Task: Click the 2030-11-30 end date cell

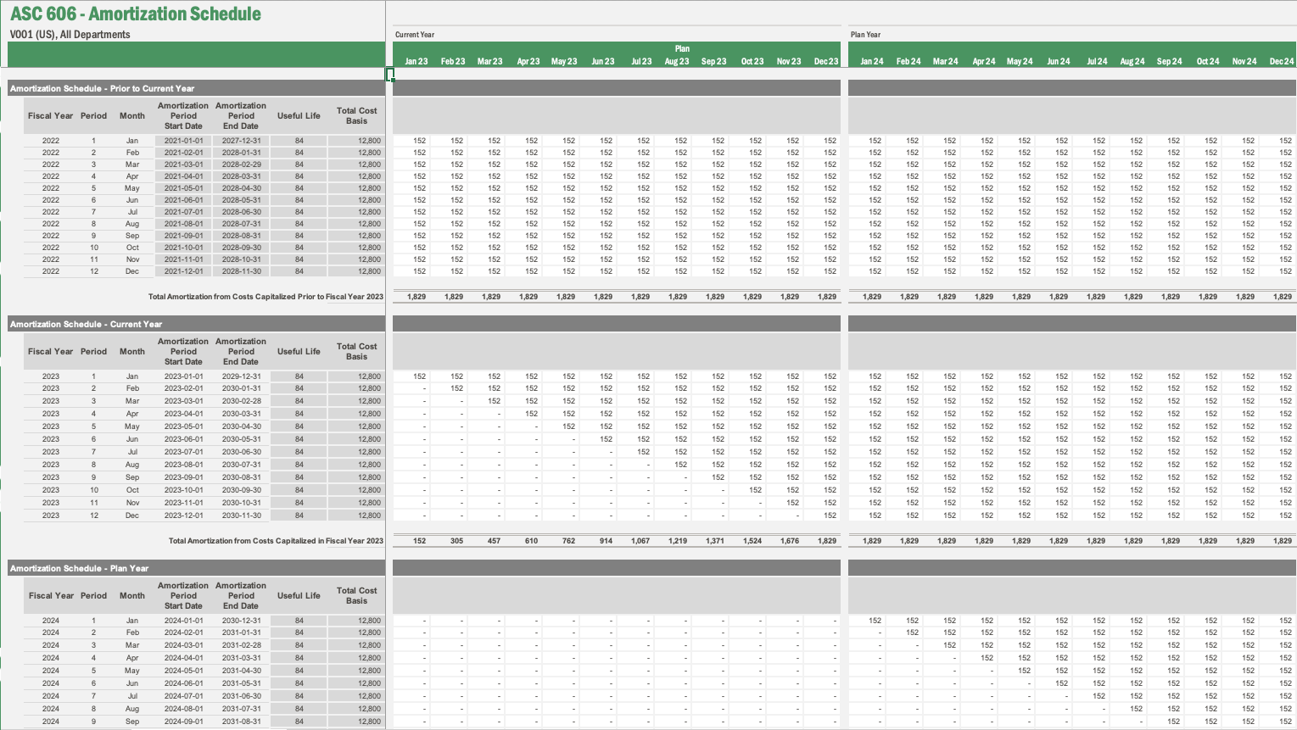Action: 242,515
